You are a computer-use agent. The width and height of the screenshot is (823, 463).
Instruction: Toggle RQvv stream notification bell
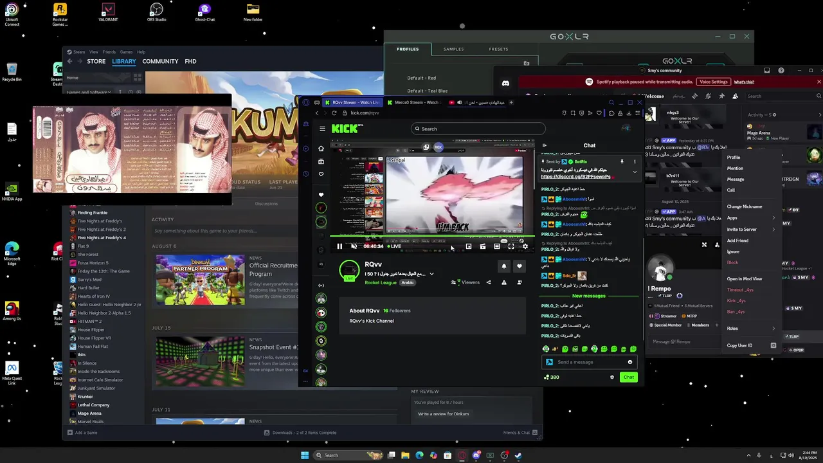pos(504,266)
